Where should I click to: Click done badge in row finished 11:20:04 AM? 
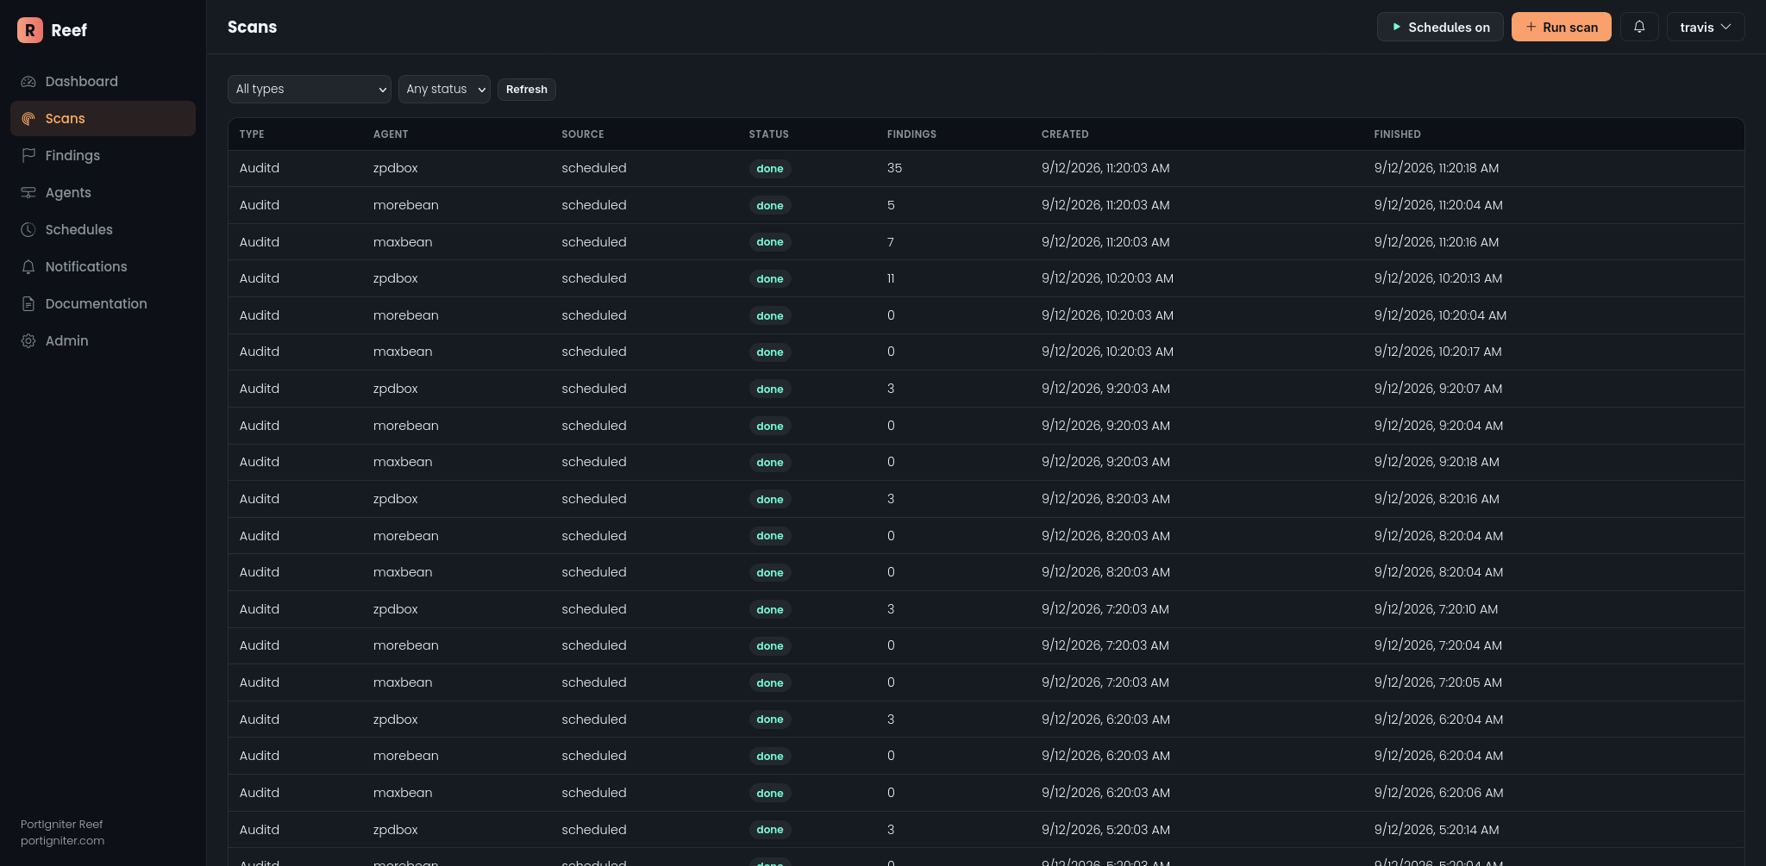click(769, 206)
